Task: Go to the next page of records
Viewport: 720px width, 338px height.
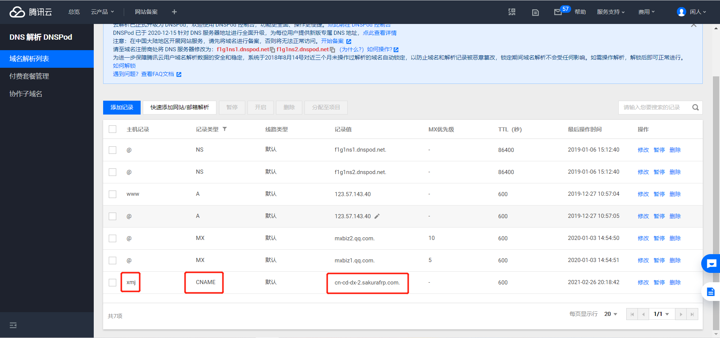Action: coord(681,314)
